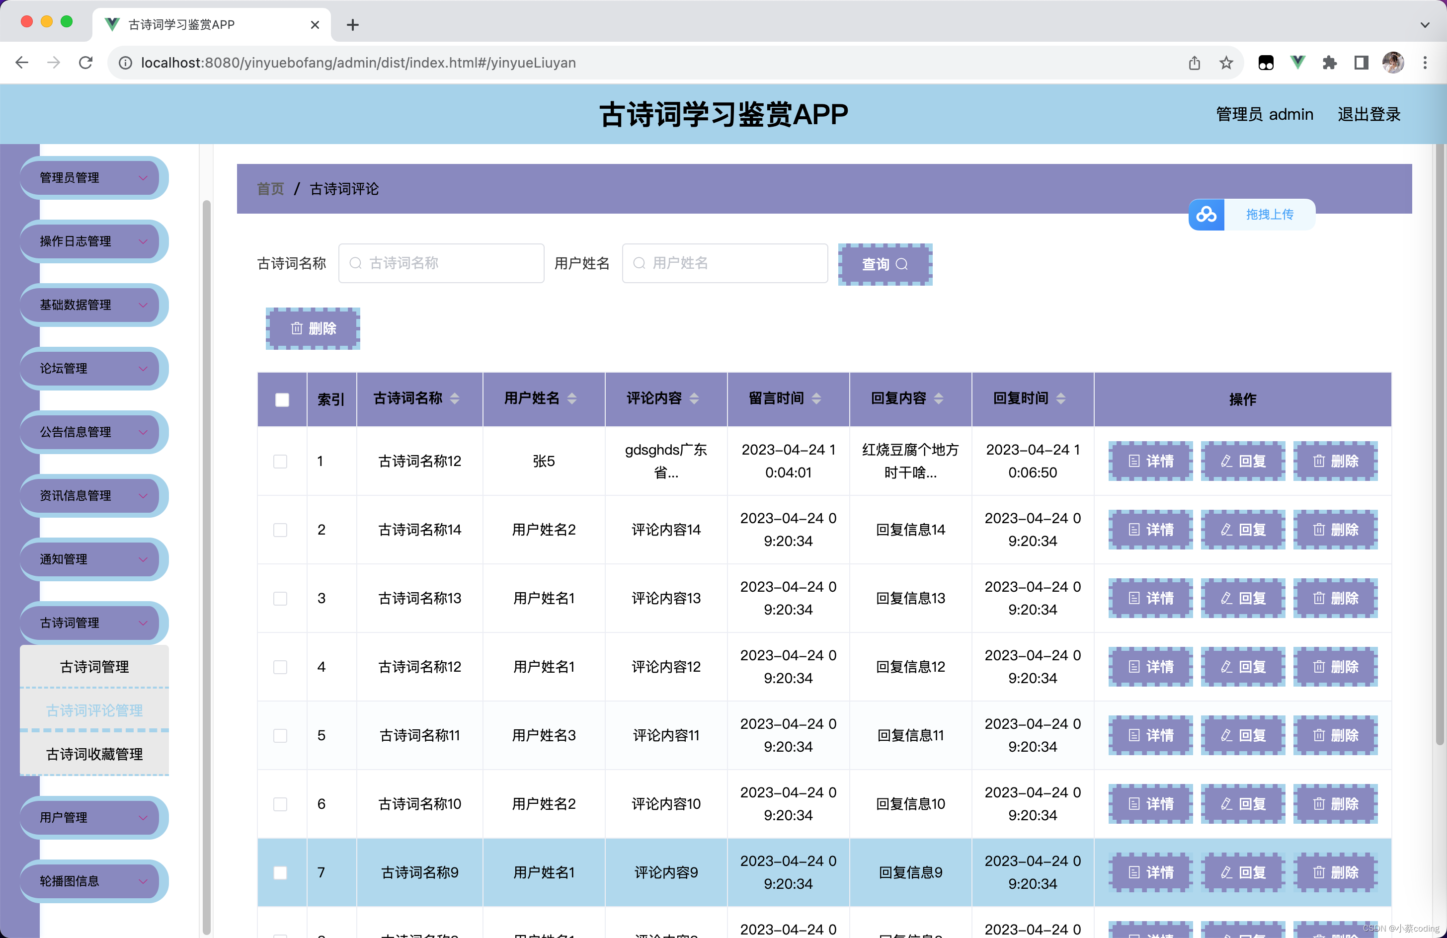Click the cloud upload icon
Screen dimensions: 1447x938
1206,215
